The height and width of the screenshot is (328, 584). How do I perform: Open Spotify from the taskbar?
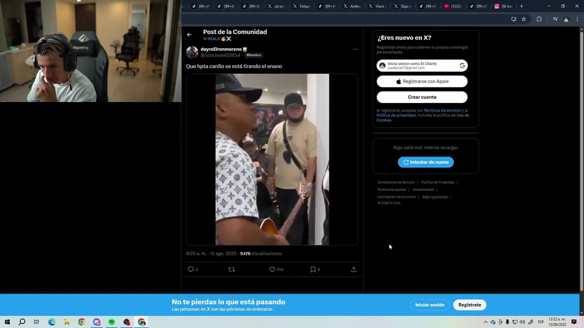(x=112, y=322)
